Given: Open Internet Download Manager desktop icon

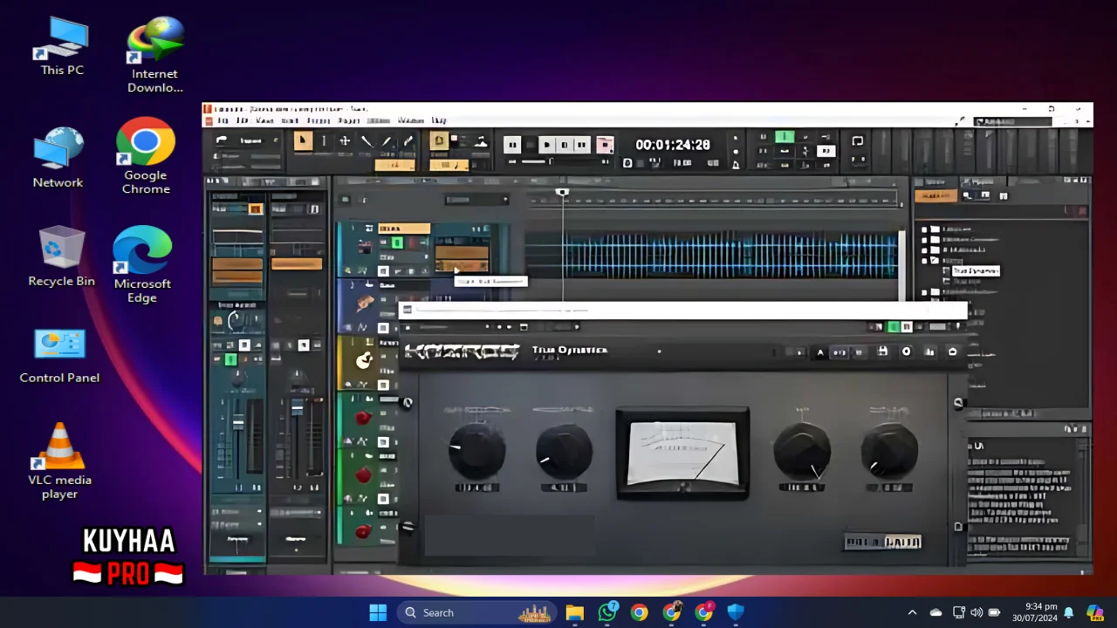Looking at the screenshot, I should [x=155, y=54].
